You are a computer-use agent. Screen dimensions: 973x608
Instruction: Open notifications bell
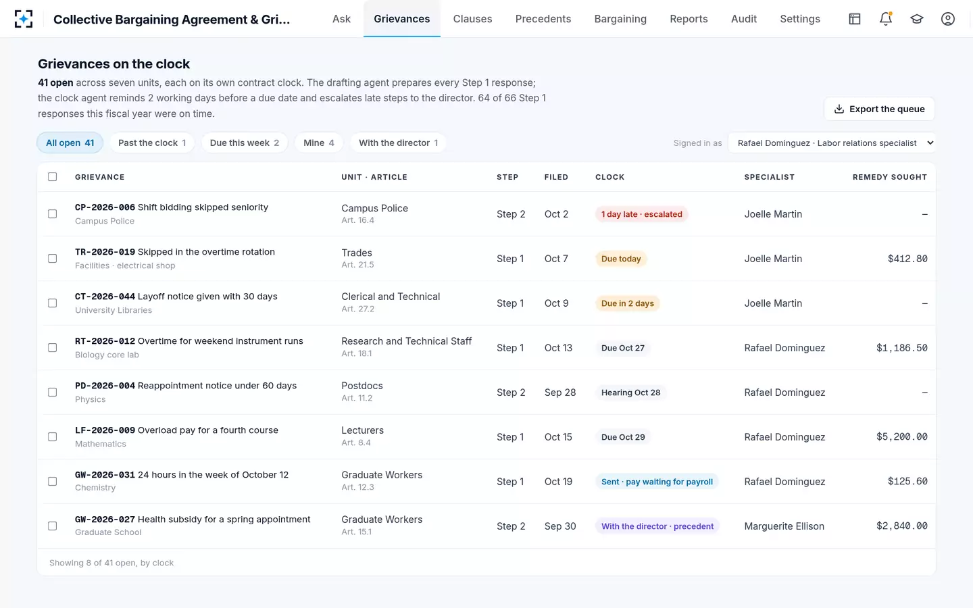pyautogui.click(x=886, y=19)
